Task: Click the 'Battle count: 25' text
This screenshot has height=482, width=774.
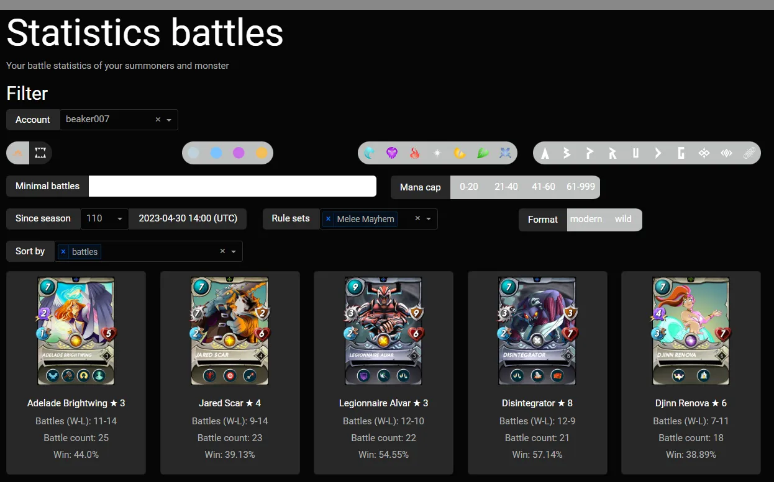Action: pos(76,438)
